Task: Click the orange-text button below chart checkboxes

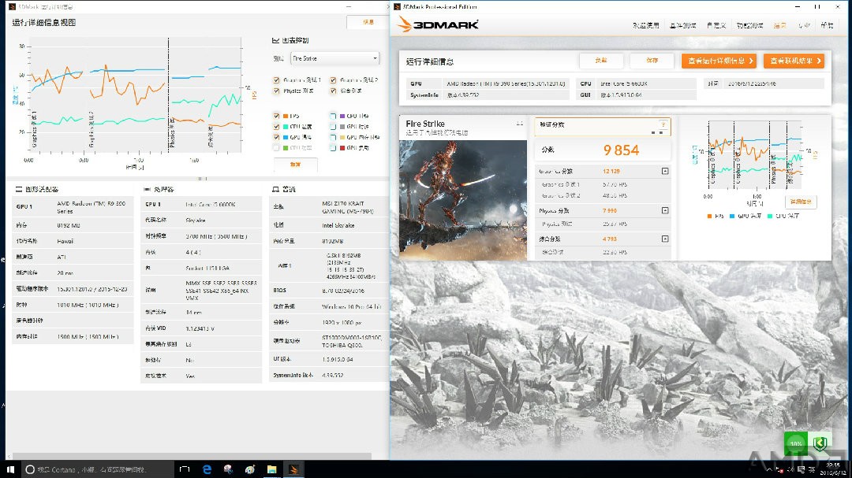Action: [295, 165]
